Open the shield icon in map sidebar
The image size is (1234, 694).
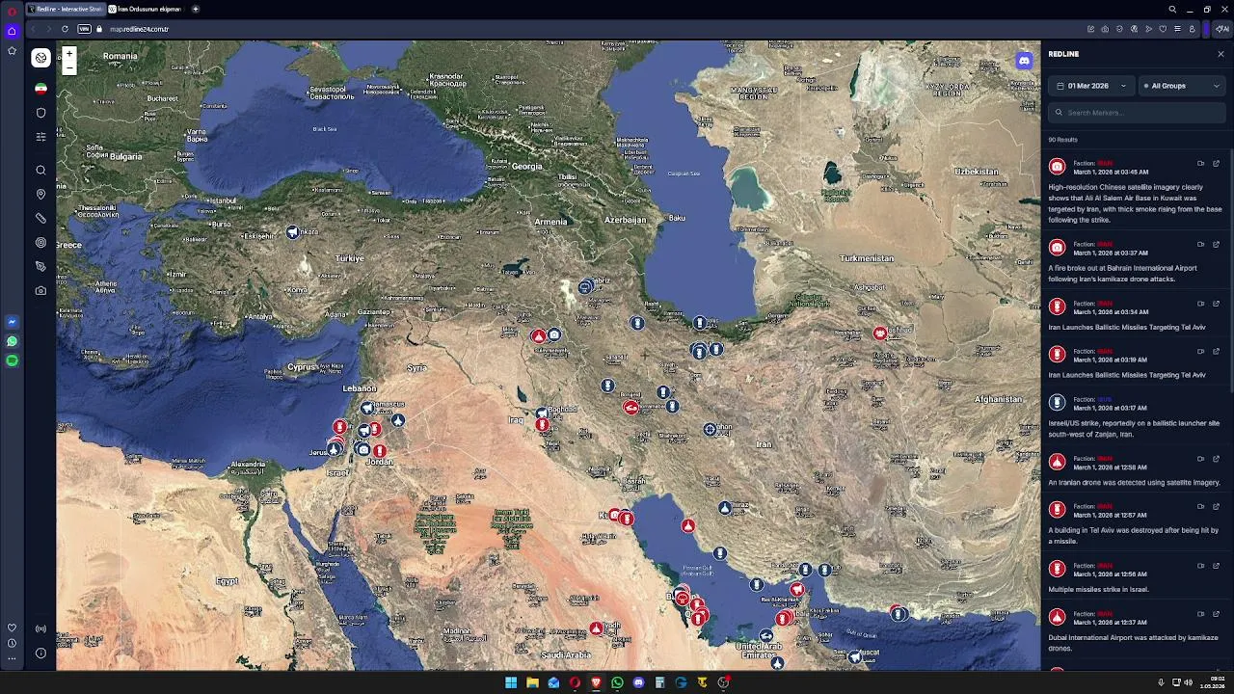pyautogui.click(x=40, y=113)
